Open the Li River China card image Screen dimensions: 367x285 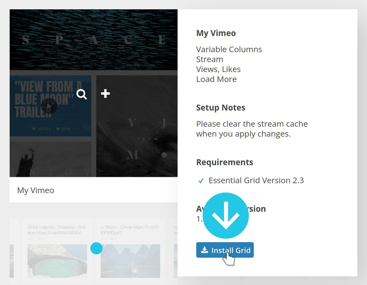point(130,261)
